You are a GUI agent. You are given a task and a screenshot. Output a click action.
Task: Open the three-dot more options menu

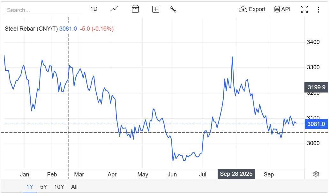tap(318, 9)
